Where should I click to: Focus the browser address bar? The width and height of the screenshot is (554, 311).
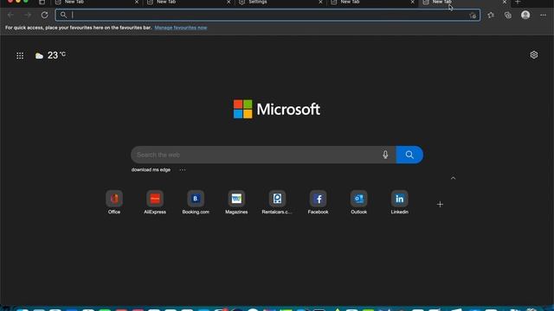(267, 15)
